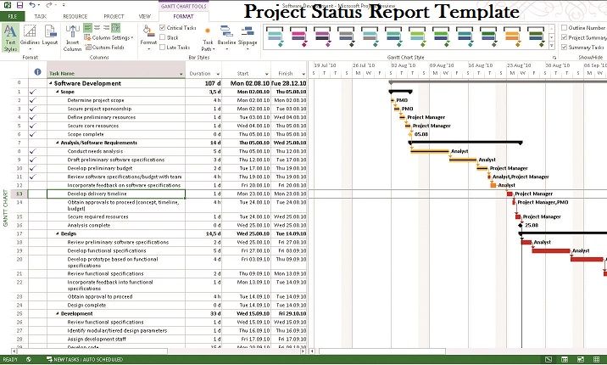Viewport: 607px width, 365px height.
Task: Open the Start column filter dropdown
Action: (266, 74)
